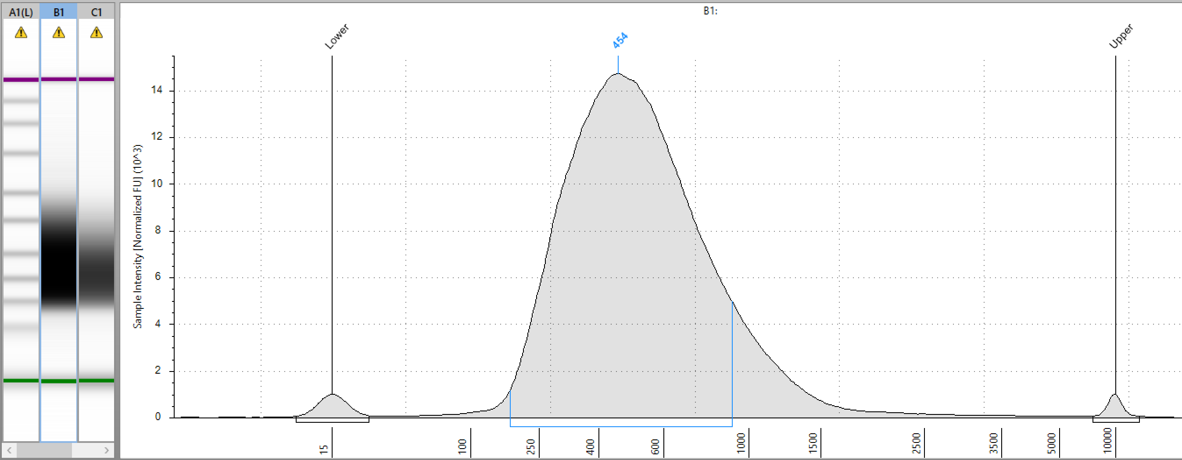Click the gel lane scrollbar thumb
This screenshot has width=1182, height=460.
(44, 450)
